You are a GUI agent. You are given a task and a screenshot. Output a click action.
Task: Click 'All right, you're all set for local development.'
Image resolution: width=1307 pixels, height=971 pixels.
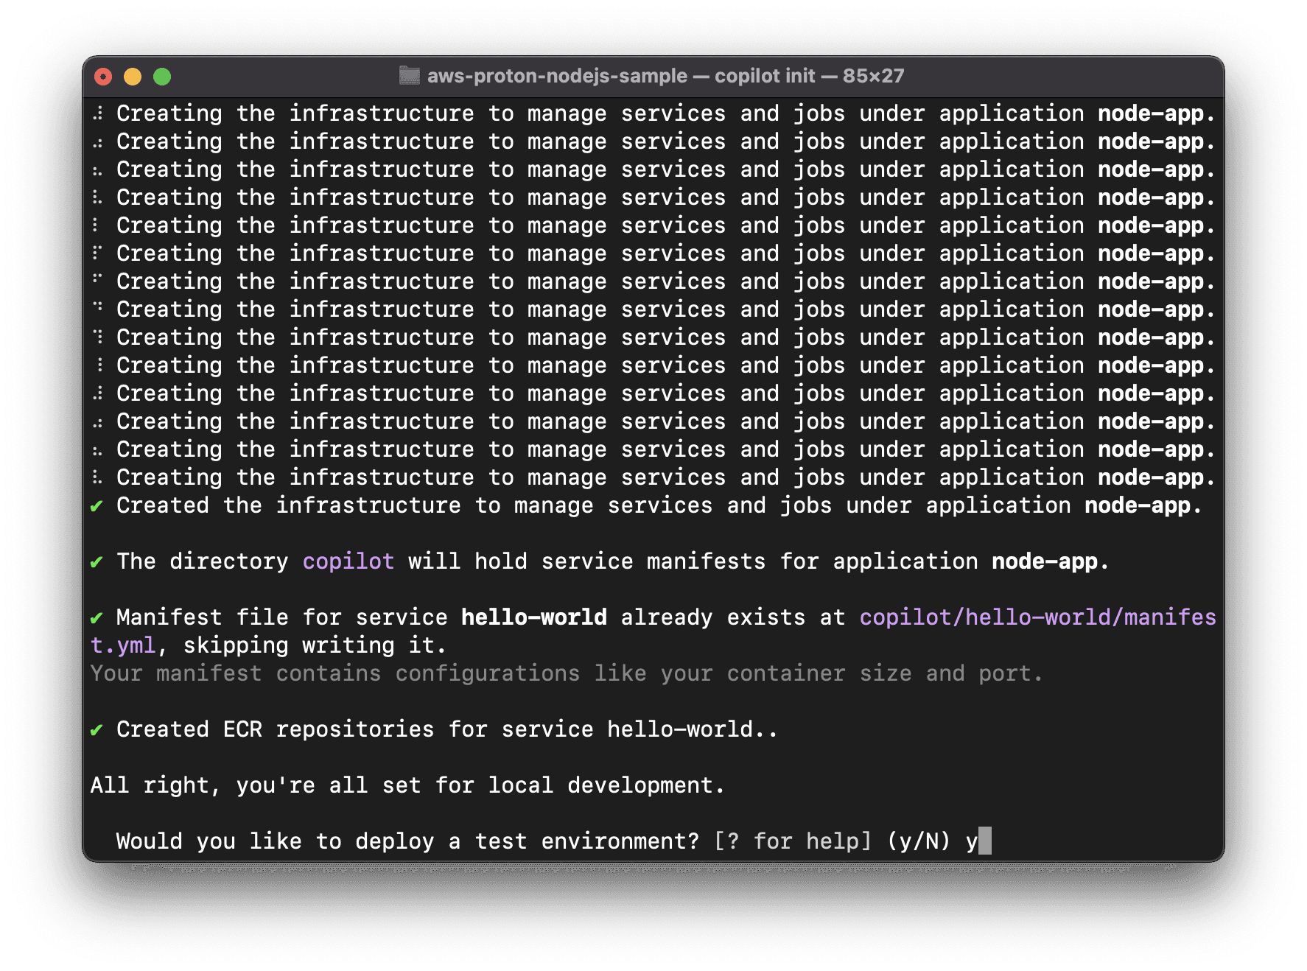tap(407, 785)
